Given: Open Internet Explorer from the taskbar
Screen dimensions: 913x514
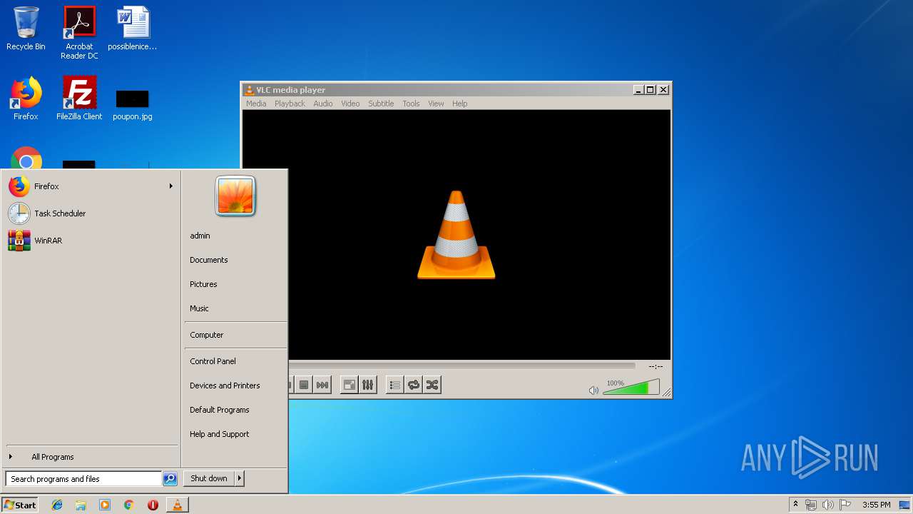Looking at the screenshot, I should click(x=57, y=505).
